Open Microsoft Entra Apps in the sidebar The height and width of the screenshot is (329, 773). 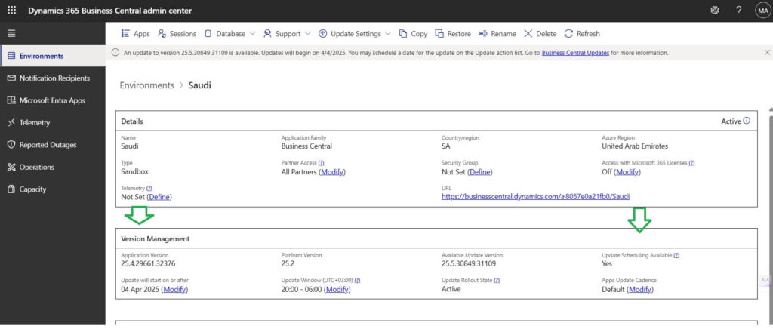point(53,100)
